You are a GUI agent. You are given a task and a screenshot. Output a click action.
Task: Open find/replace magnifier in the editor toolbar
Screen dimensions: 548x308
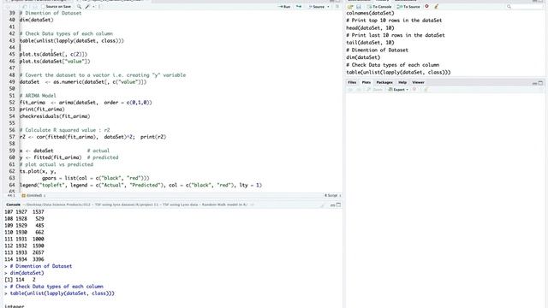[x=79, y=7]
